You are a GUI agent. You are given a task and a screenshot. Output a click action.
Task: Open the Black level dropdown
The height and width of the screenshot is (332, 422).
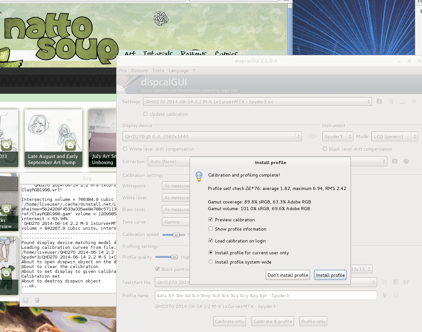pos(176,209)
